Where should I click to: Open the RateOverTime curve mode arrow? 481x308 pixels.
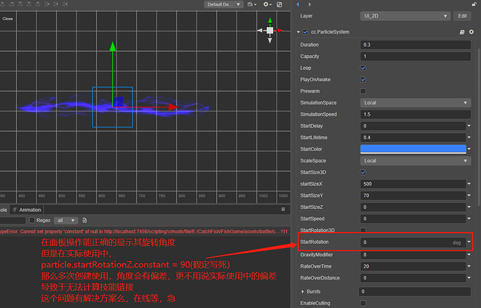point(469,266)
